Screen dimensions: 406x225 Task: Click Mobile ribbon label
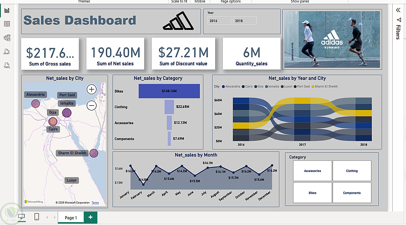pos(200,1)
